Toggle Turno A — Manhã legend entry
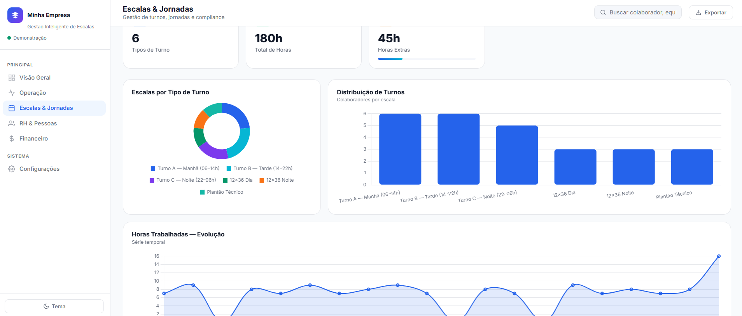 [185, 168]
